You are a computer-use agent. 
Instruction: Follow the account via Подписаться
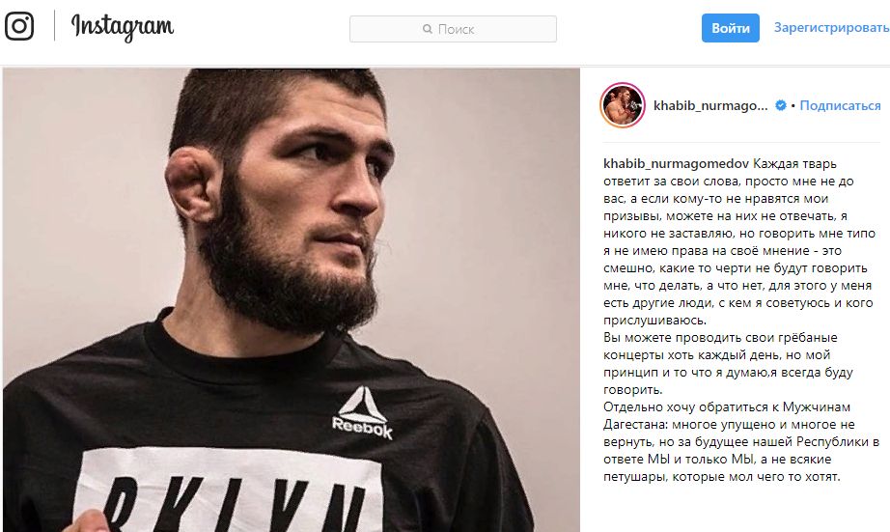tap(840, 105)
